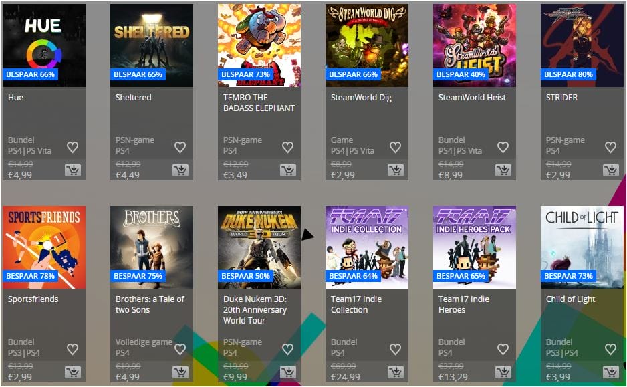Toggle wishlist heart for TEMBO THE BADASS ELEPHANT

(287, 147)
